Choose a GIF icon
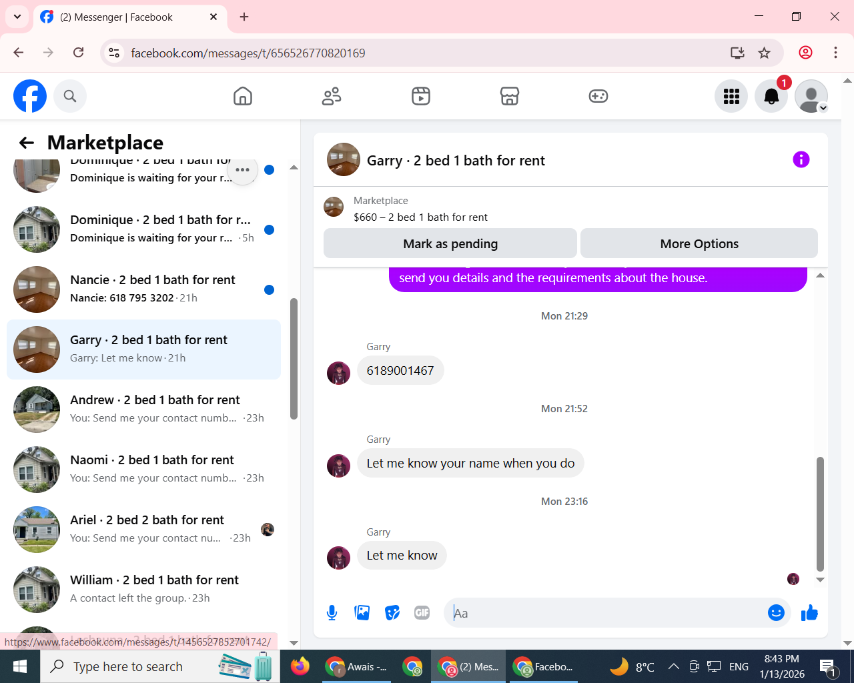Viewport: 854px width, 683px height. click(422, 612)
